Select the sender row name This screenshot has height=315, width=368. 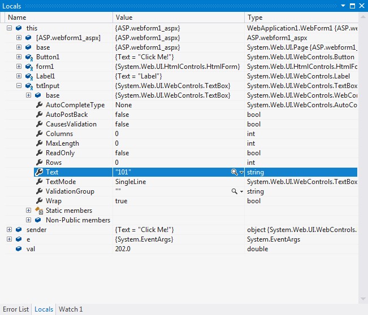36,230
